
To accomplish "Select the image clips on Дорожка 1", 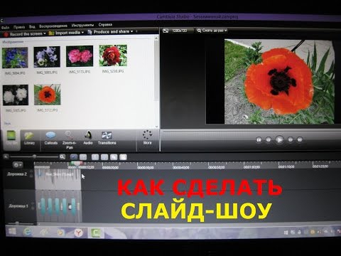I will [x=58, y=206].
